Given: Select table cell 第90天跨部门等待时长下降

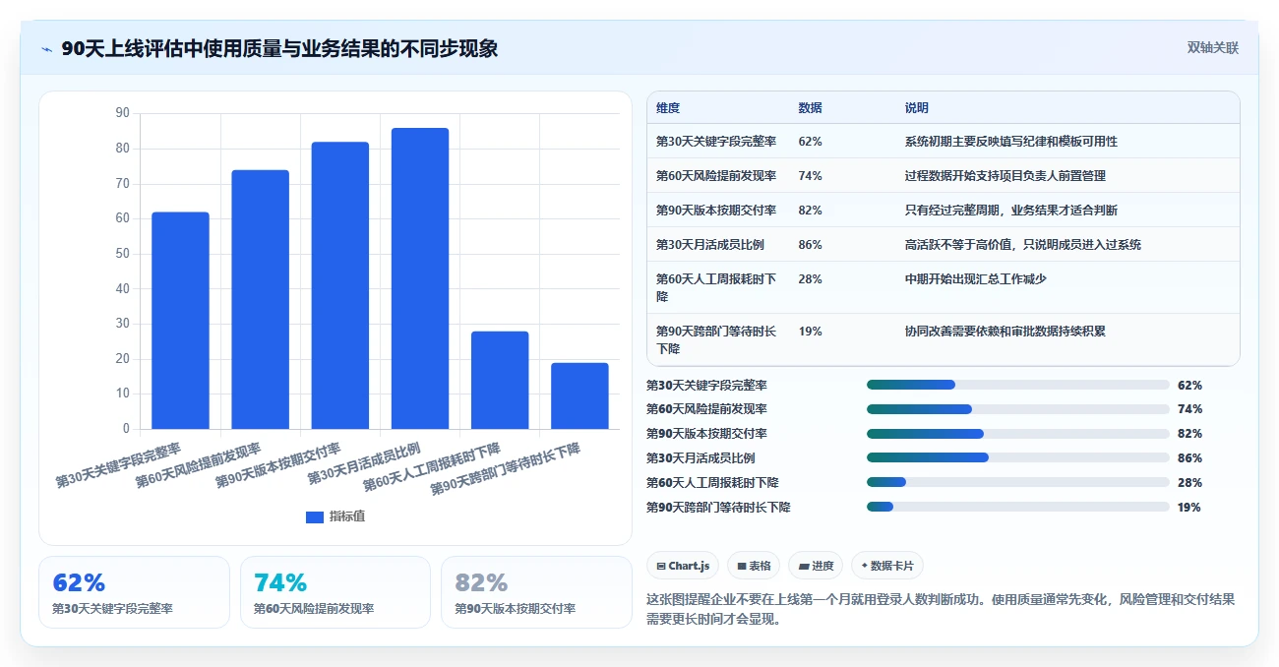Looking at the screenshot, I should click(x=717, y=339).
